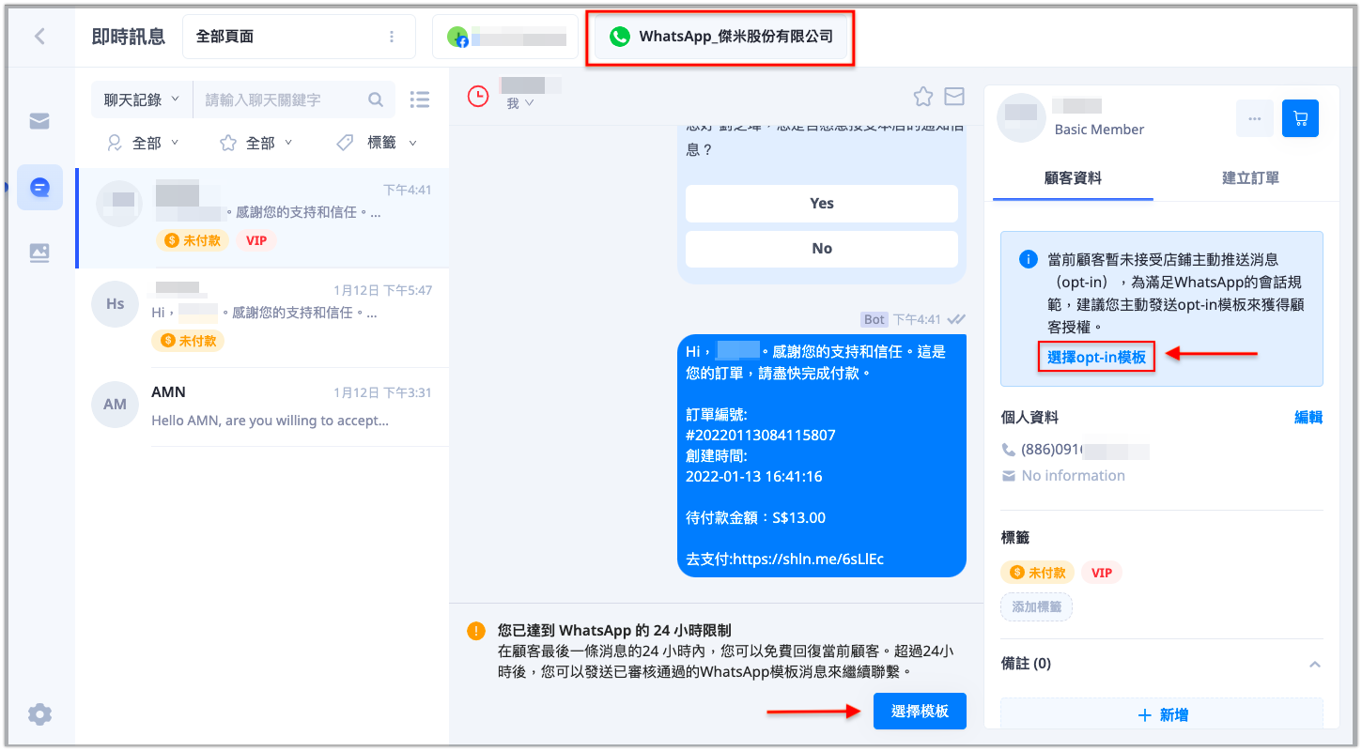Click the VIP tag in customer panel
1362x751 pixels.
coord(1102,573)
